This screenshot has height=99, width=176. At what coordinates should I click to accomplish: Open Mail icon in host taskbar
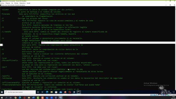coord(47,98)
